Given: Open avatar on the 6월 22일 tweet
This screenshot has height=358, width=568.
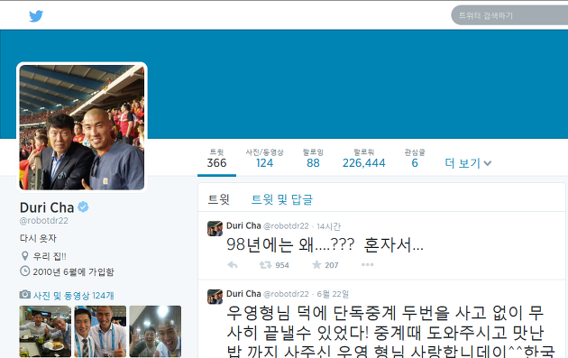Looking at the screenshot, I should pyautogui.click(x=215, y=297).
